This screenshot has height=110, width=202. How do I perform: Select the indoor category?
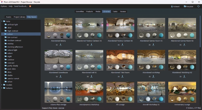click(21, 34)
